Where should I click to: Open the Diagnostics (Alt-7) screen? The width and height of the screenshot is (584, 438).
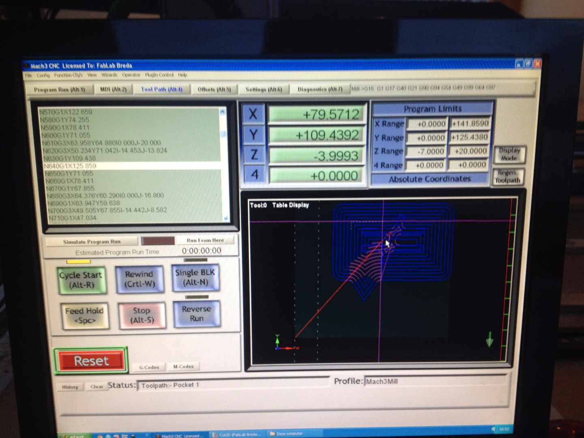pos(320,89)
